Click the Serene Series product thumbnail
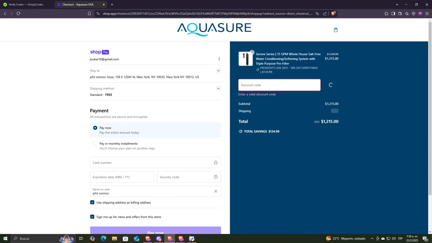The image size is (432, 243). click(x=246, y=59)
